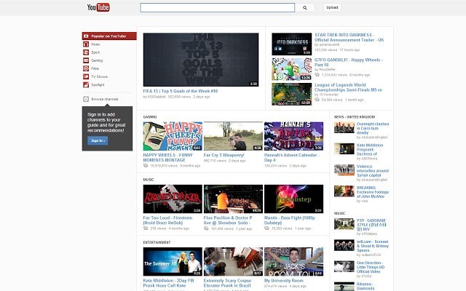The width and height of the screenshot is (466, 291).
Task: Click the Music section heading above videos
Action: (x=149, y=180)
